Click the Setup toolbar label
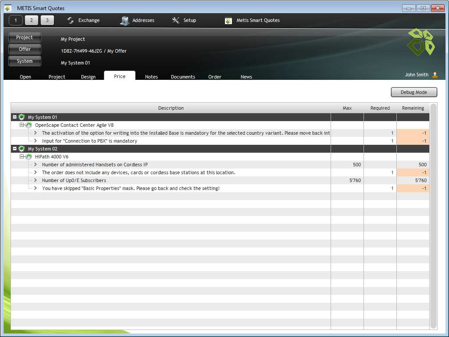 (x=190, y=20)
